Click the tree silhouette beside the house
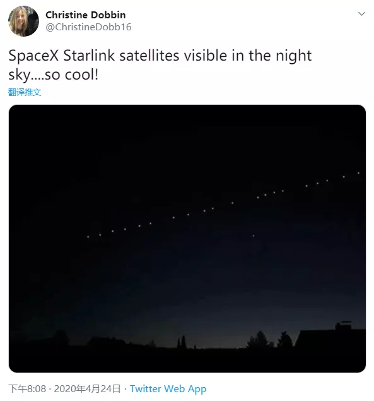374x401 pixels. (284, 340)
